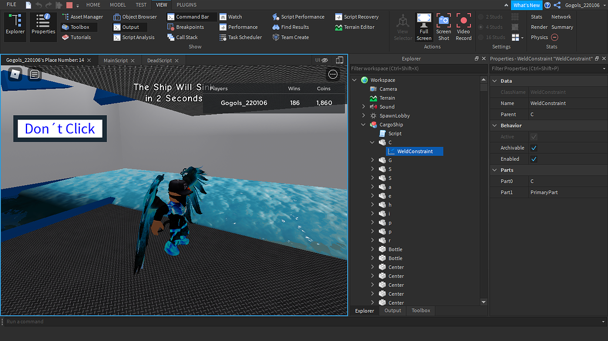Image resolution: width=608 pixels, height=341 pixels.
Task: Enter Full Screen mode
Action: 424,27
